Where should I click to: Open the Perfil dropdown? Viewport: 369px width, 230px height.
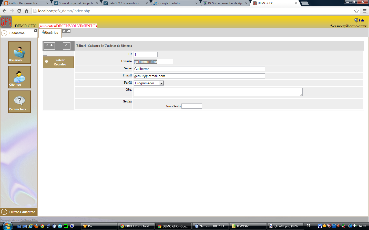pos(161,83)
